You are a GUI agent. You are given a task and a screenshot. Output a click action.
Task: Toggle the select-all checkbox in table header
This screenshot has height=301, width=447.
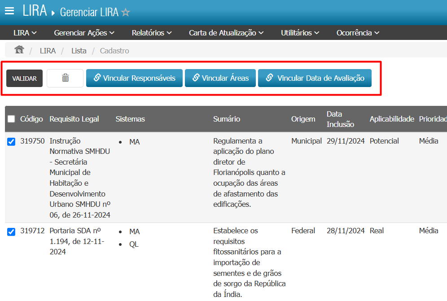11,119
